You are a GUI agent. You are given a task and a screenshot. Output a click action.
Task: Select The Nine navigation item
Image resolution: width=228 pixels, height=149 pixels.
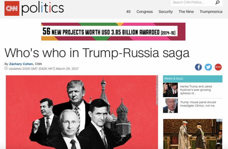coord(186,12)
